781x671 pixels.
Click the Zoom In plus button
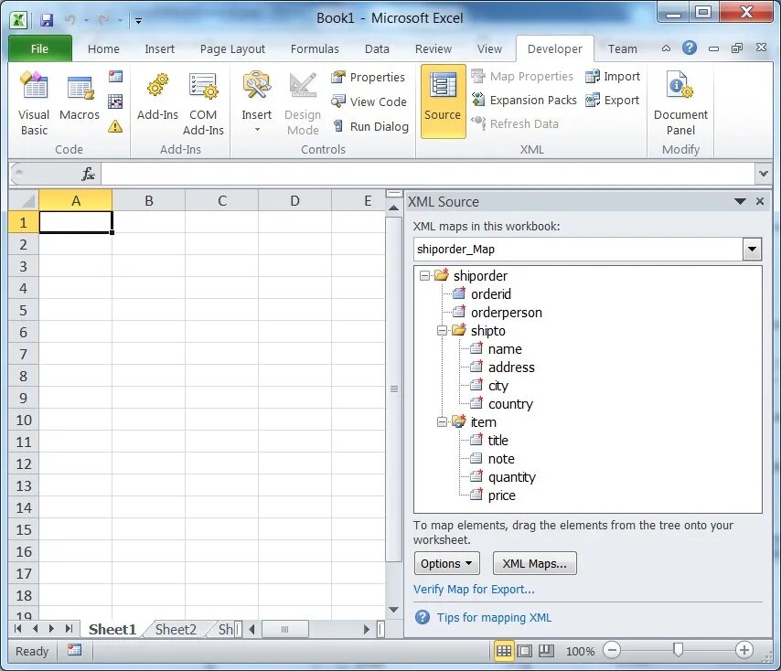(x=744, y=650)
